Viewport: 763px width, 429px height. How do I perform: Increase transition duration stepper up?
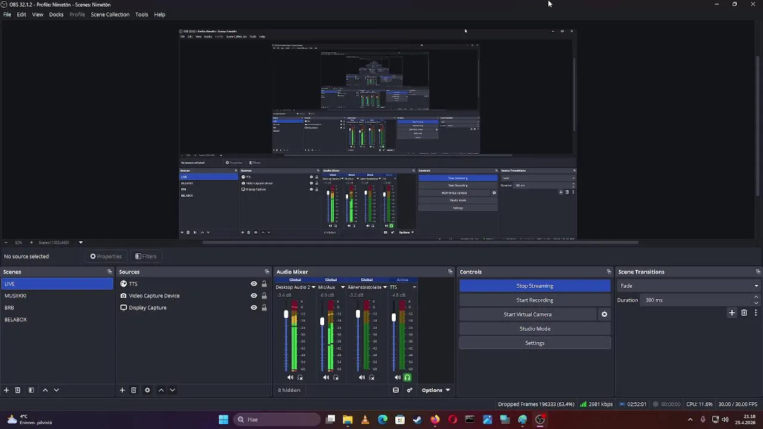[756, 297]
